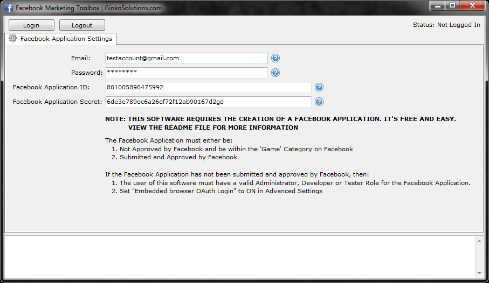Click inside the empty log output area
The image size is (489, 283).
point(237,256)
